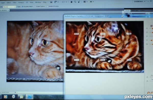This screenshot has width=153, height=100.
Task: Adjust the Fractalius slider valued 50
Action: coord(151,36)
